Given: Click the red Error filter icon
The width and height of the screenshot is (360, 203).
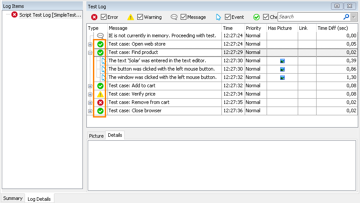Looking at the screenshot, I should tap(94, 17).
